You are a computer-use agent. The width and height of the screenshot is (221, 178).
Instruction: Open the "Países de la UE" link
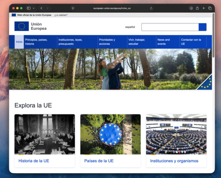tap(99, 161)
